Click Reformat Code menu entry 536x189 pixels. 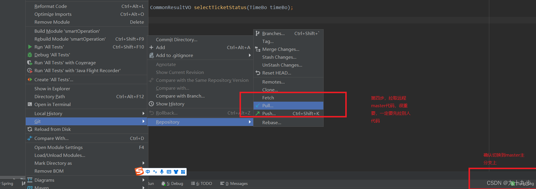[x=87, y=6]
